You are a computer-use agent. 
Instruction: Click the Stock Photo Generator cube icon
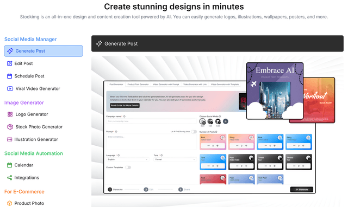pos(10,127)
